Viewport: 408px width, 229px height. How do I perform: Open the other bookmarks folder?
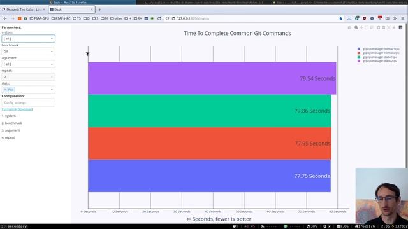click(x=116, y=18)
